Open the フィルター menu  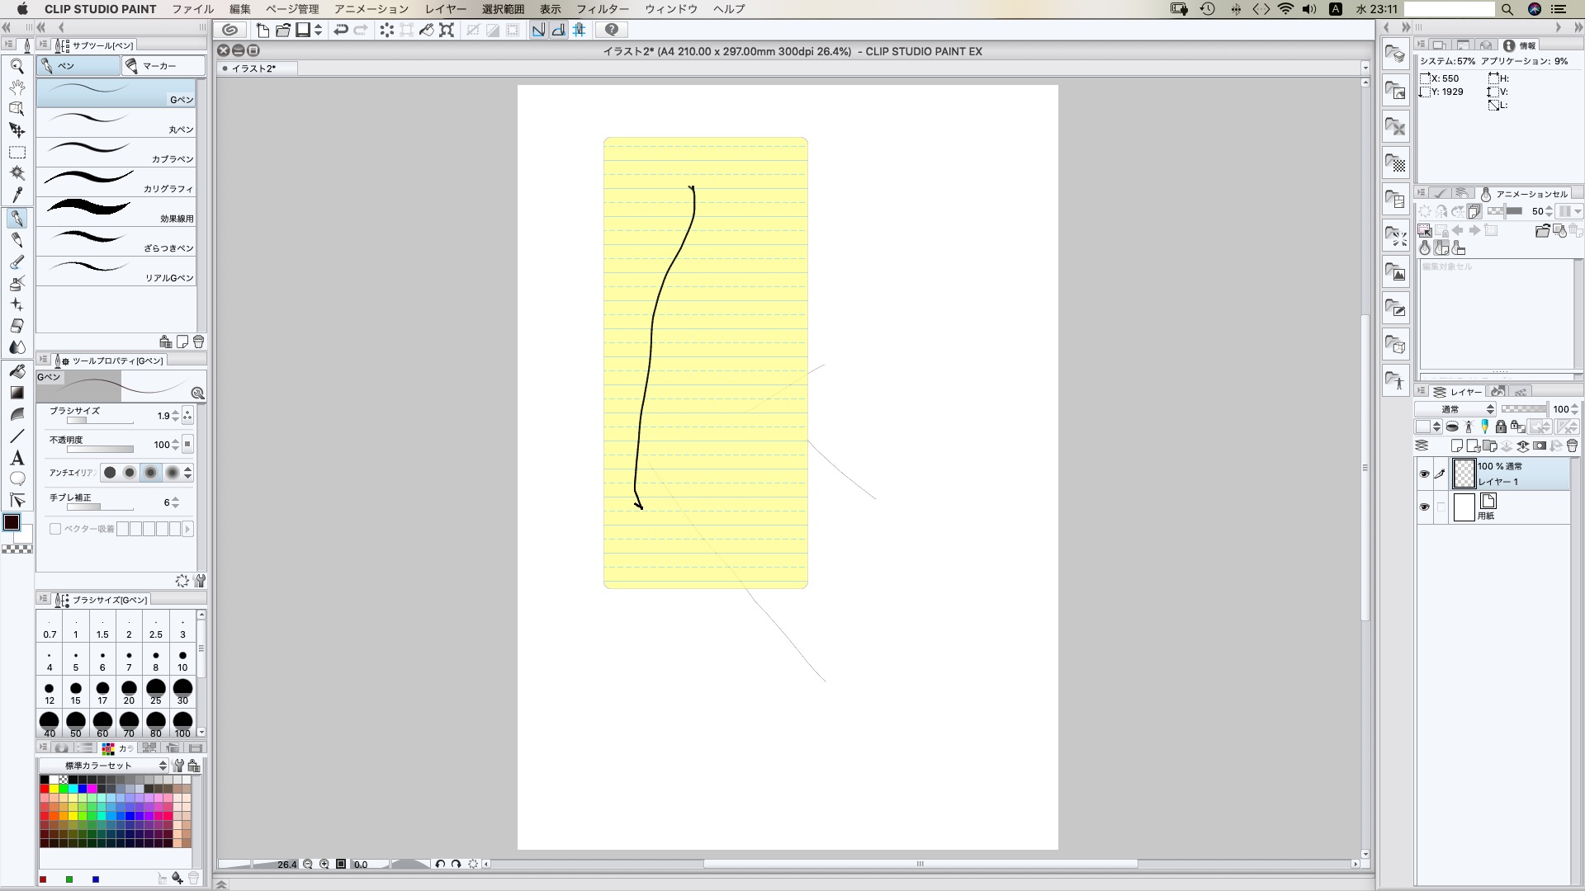tap(602, 9)
